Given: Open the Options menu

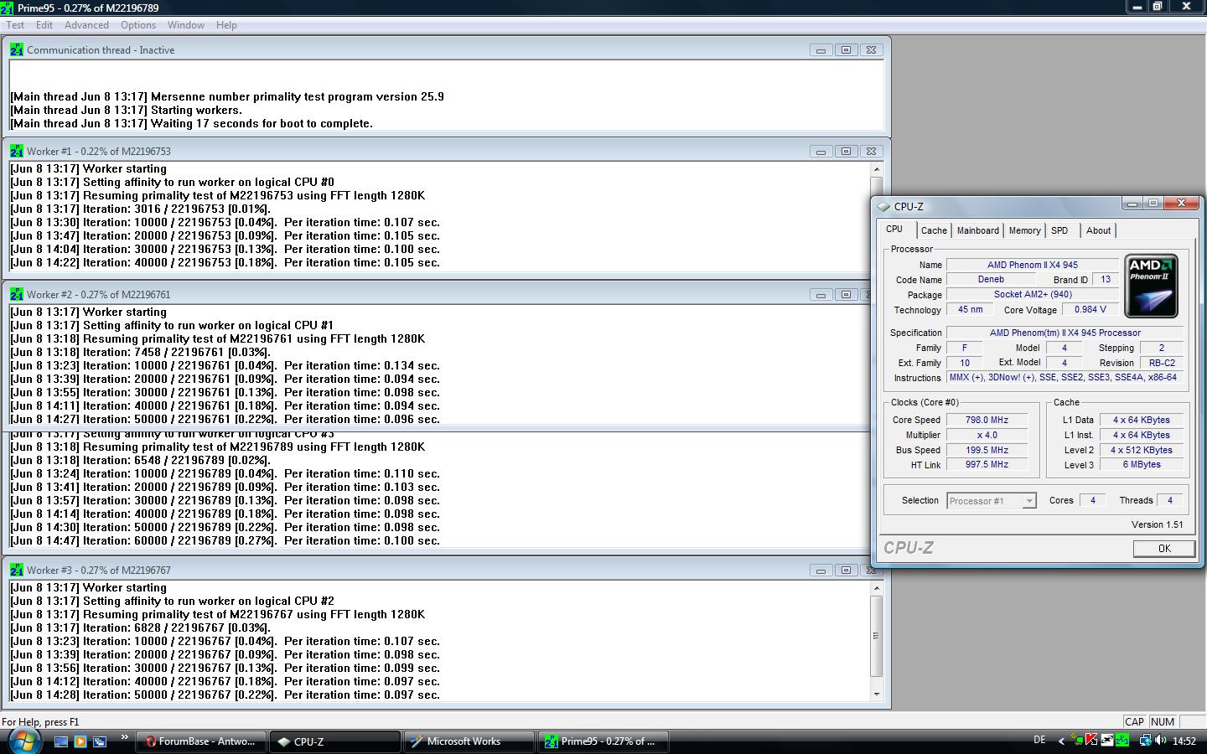Looking at the screenshot, I should click(x=138, y=25).
